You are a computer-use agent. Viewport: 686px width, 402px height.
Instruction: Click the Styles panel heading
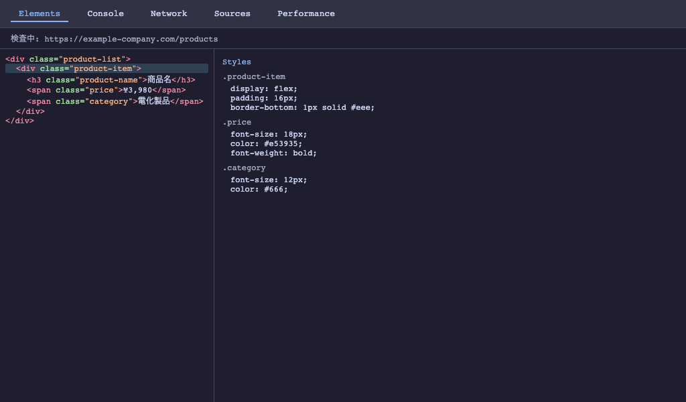[x=236, y=62]
